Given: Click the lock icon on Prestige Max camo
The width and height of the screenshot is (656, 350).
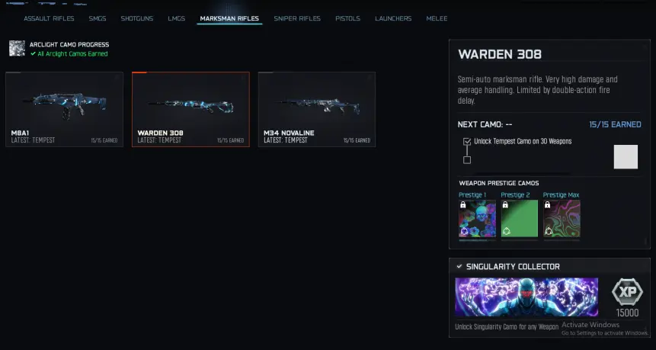Looking at the screenshot, I should coord(547,204).
